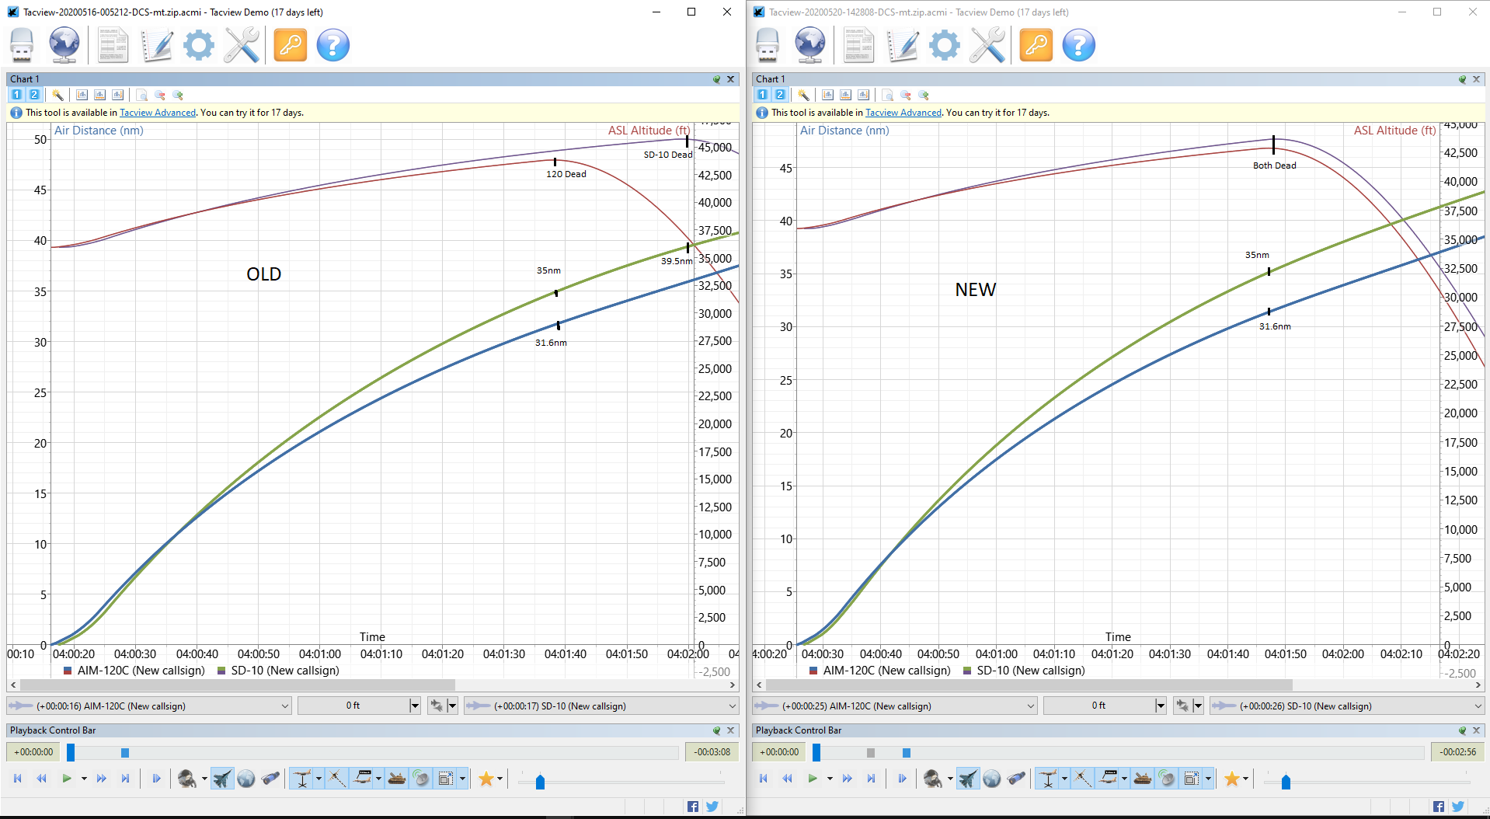
Task: Open the online globe icon in left window
Action: pyautogui.click(x=64, y=45)
